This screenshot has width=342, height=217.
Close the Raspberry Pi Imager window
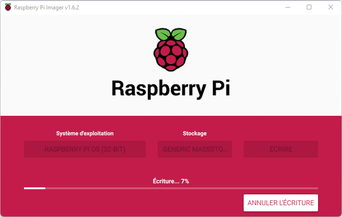[x=331, y=7]
